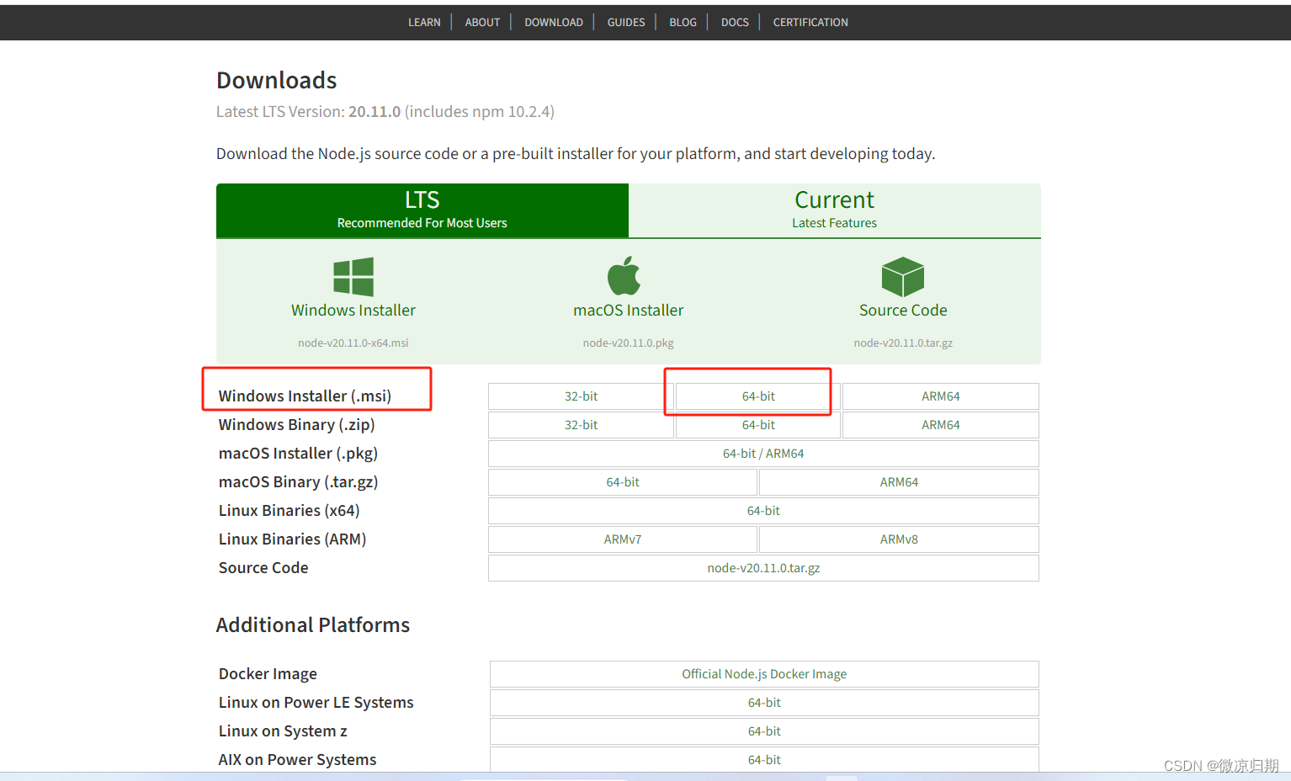Download macOS Binary (.tar.gz) ARM64

[x=899, y=482]
